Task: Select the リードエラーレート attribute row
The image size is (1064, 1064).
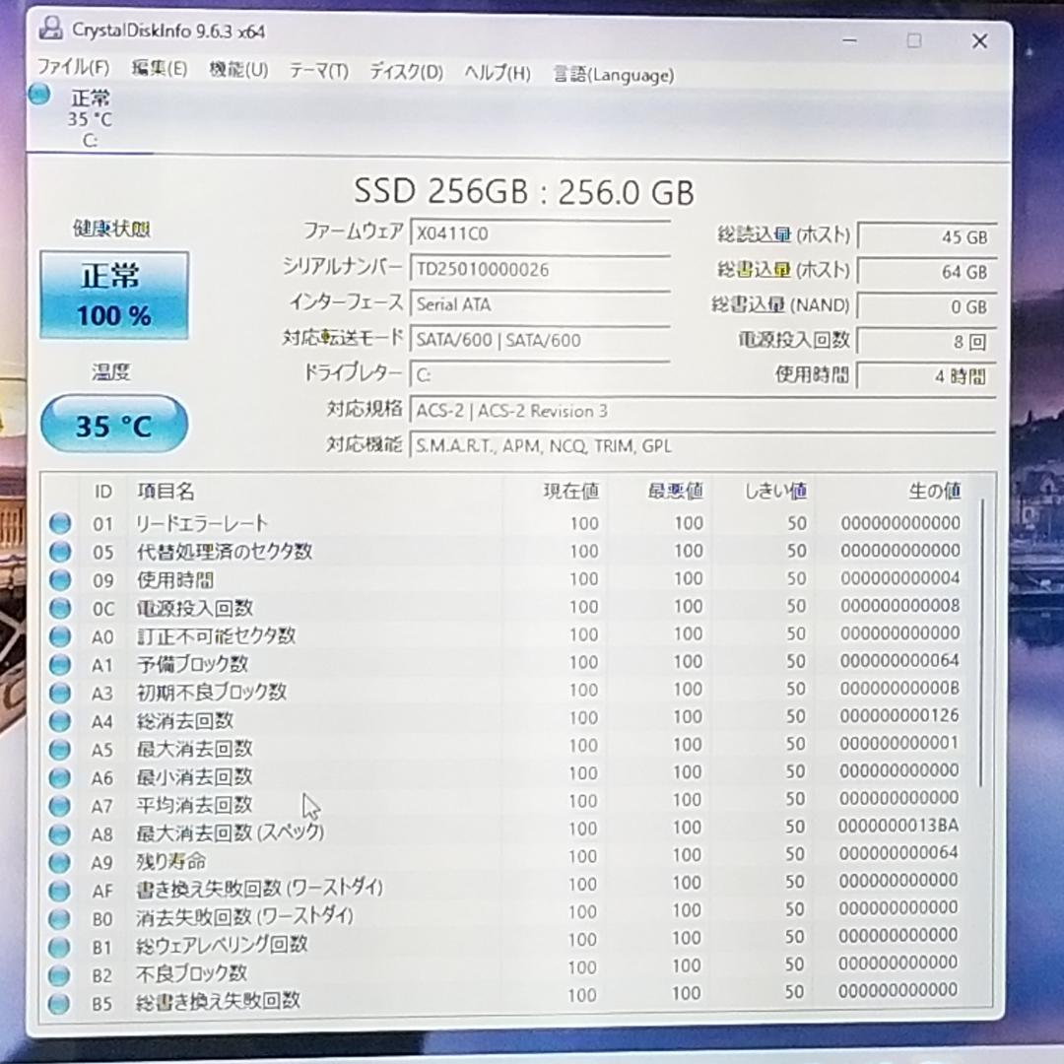Action: click(505, 523)
